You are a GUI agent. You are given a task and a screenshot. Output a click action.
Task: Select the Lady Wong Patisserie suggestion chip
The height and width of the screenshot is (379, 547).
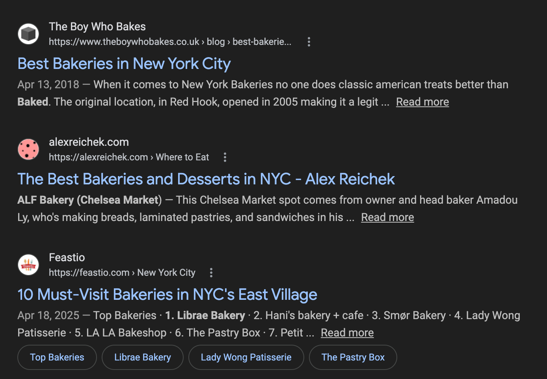(246, 357)
